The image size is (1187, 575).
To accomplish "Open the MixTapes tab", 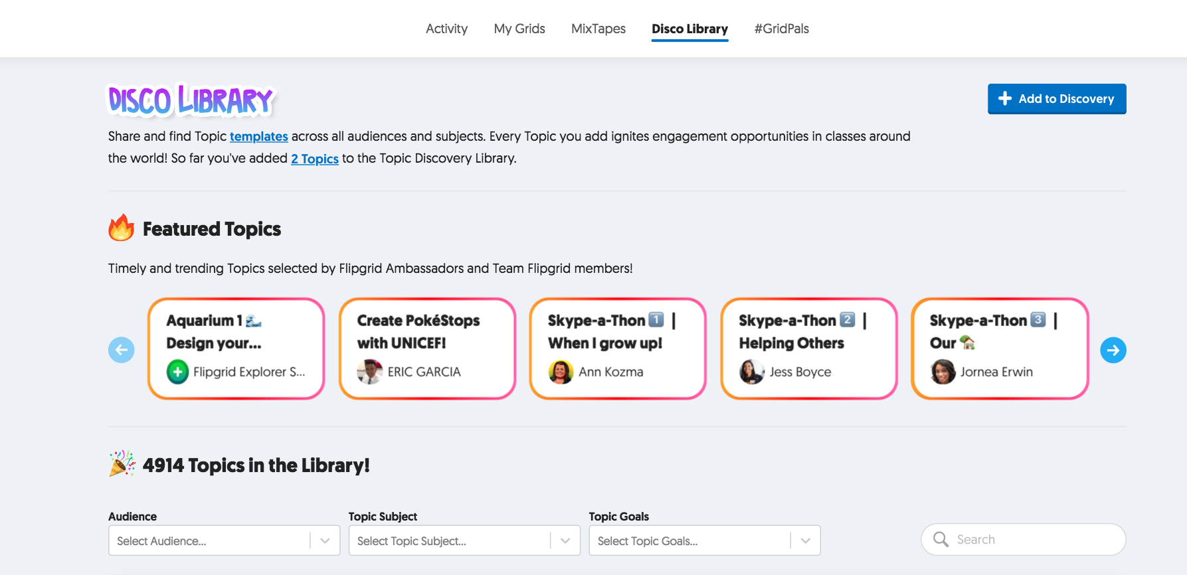I will tap(598, 29).
